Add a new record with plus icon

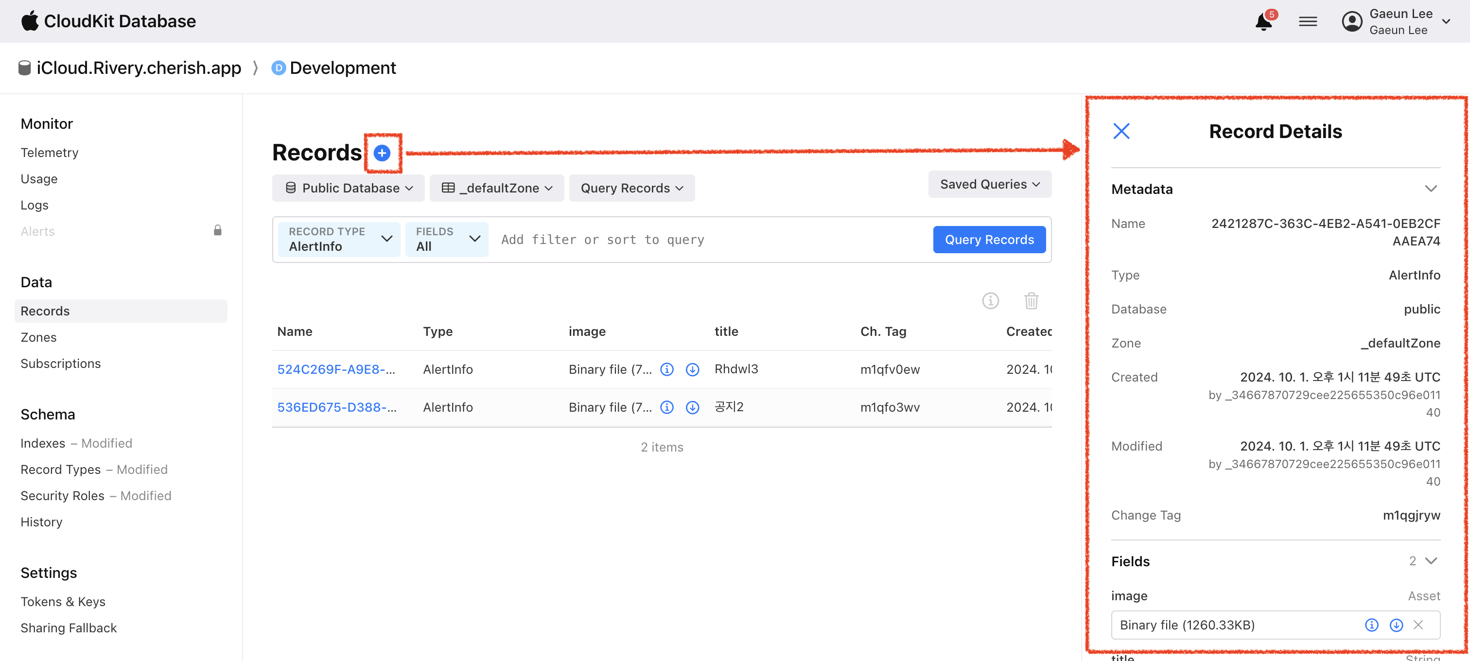382,153
